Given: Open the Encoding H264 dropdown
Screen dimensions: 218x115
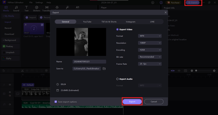Looking at the screenshot, I should point(150,50).
